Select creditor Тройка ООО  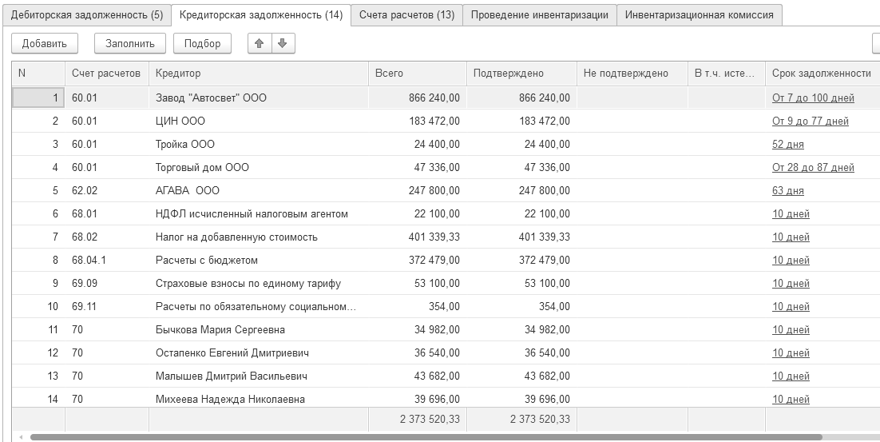[x=258, y=145]
